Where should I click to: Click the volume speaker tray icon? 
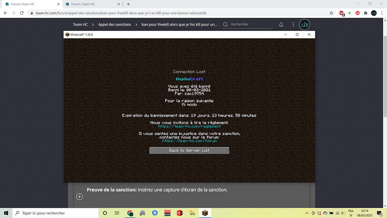coord(343,213)
